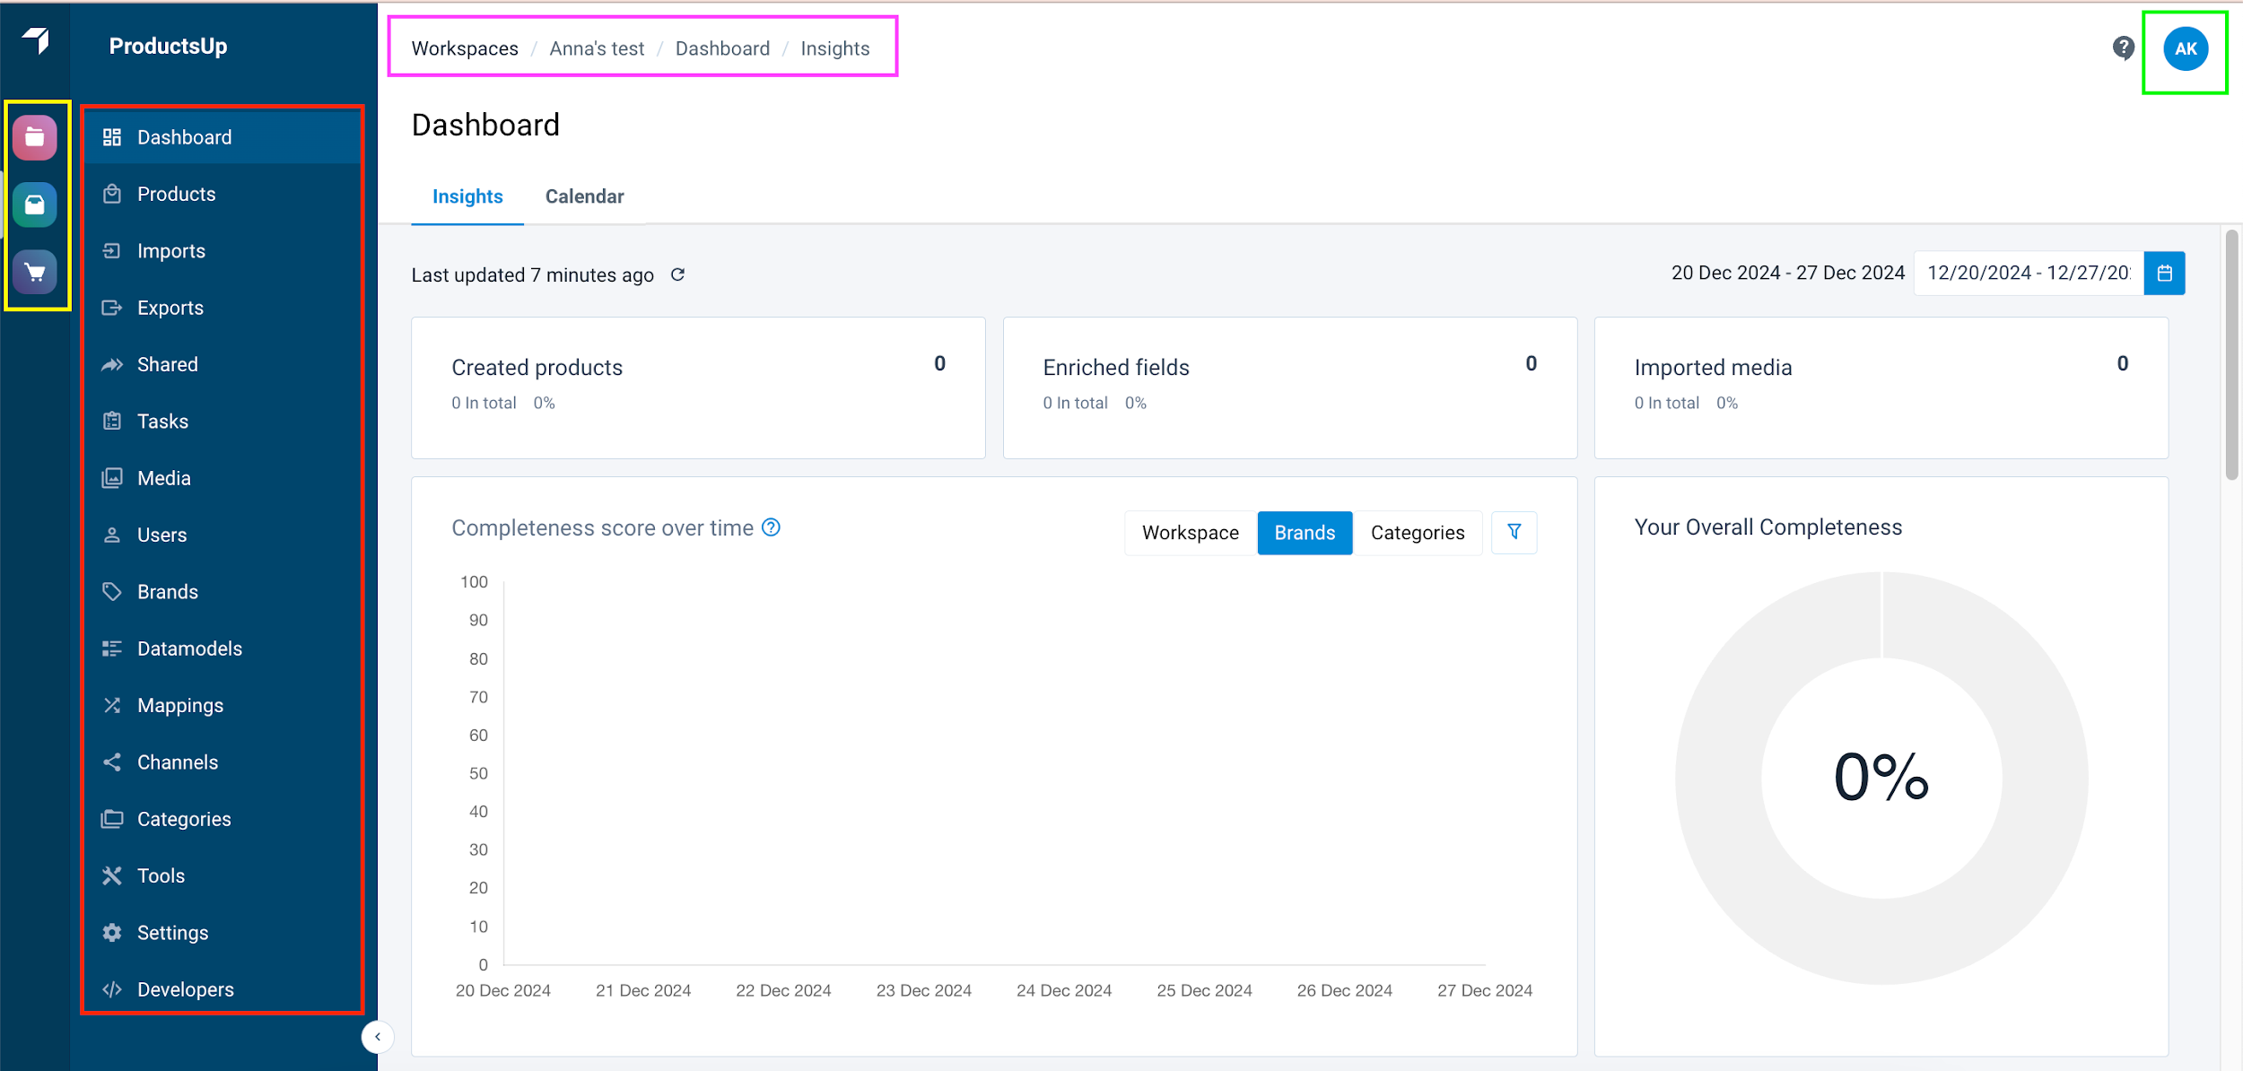Click the ProductsUp logo icon

coord(36,40)
